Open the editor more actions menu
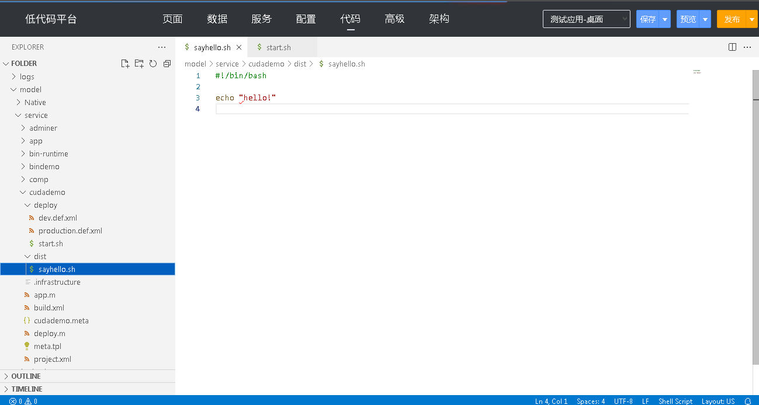This screenshot has height=405, width=759. tap(747, 47)
